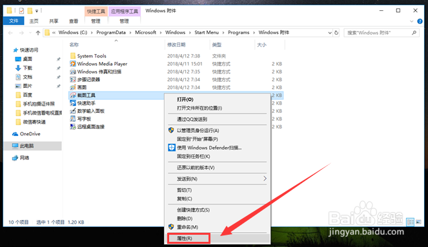
Task: Choose 重命名(M) in context menu
Action: pyautogui.click(x=218, y=227)
